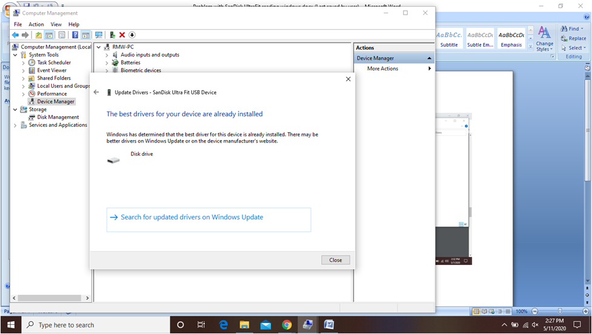Expand the Task Scheduler node

24,62
